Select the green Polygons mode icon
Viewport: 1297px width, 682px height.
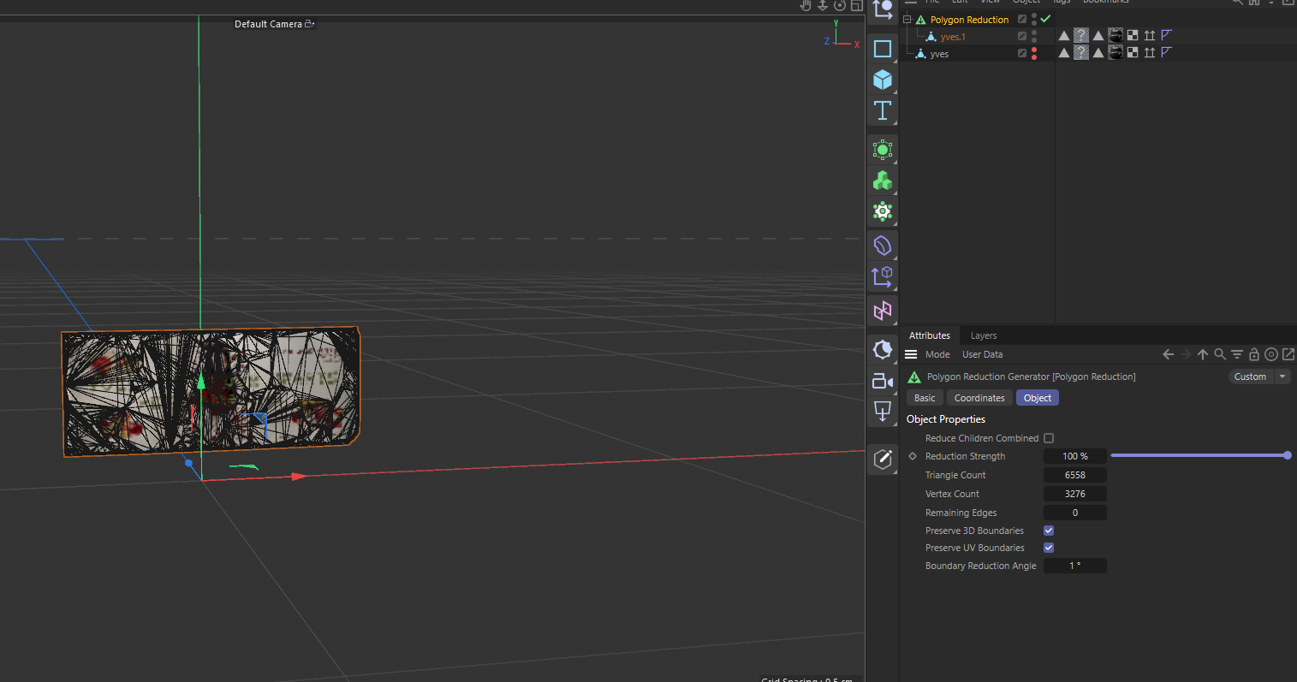(x=883, y=181)
